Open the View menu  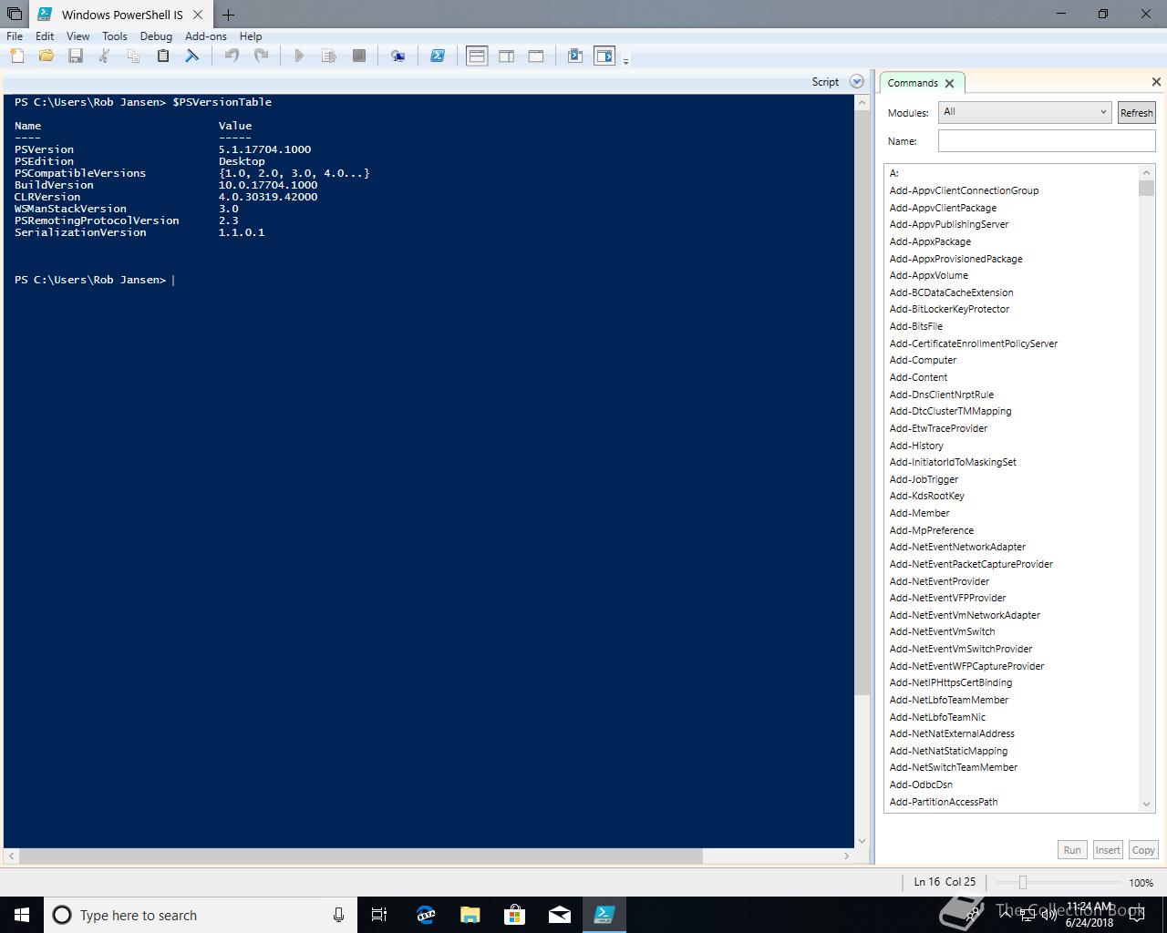[x=77, y=36]
